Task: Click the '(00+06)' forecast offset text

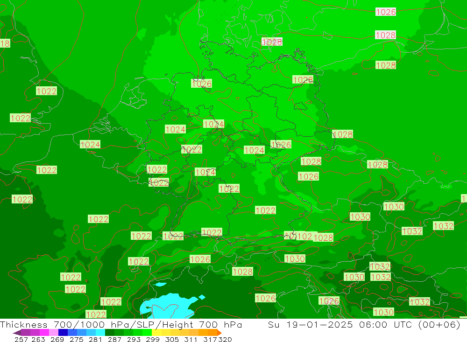Action: tap(439, 324)
